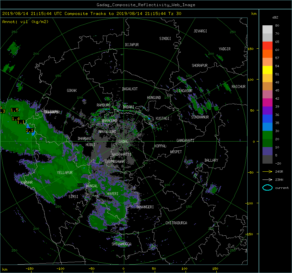Click the DAVANGERI city label
Image resolution: width=292 pixels, height=273 pixels.
click(145, 207)
